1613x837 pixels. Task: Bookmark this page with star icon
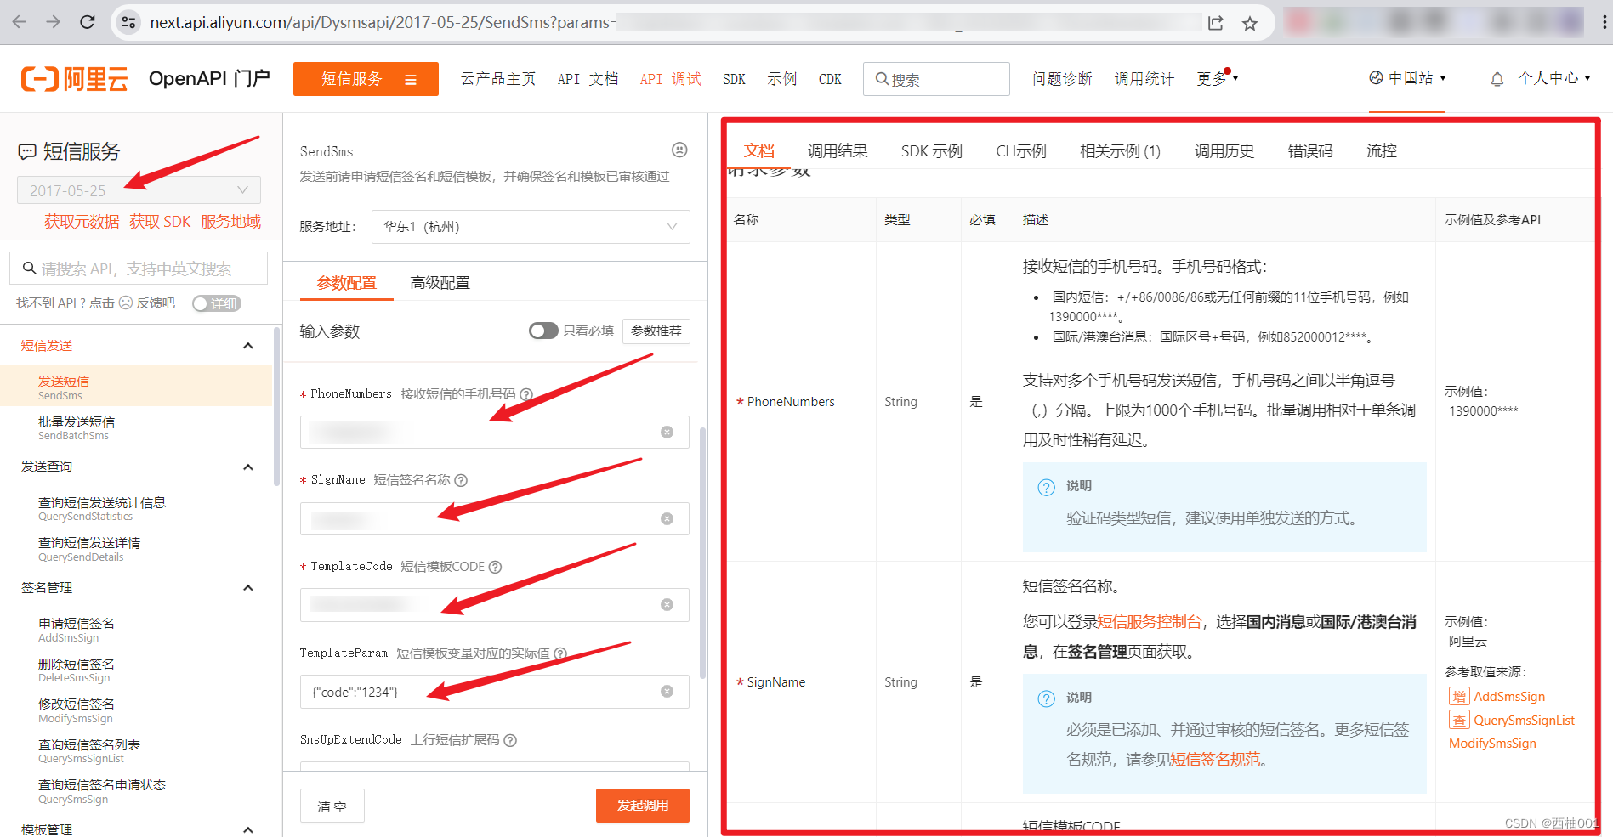(x=1249, y=23)
